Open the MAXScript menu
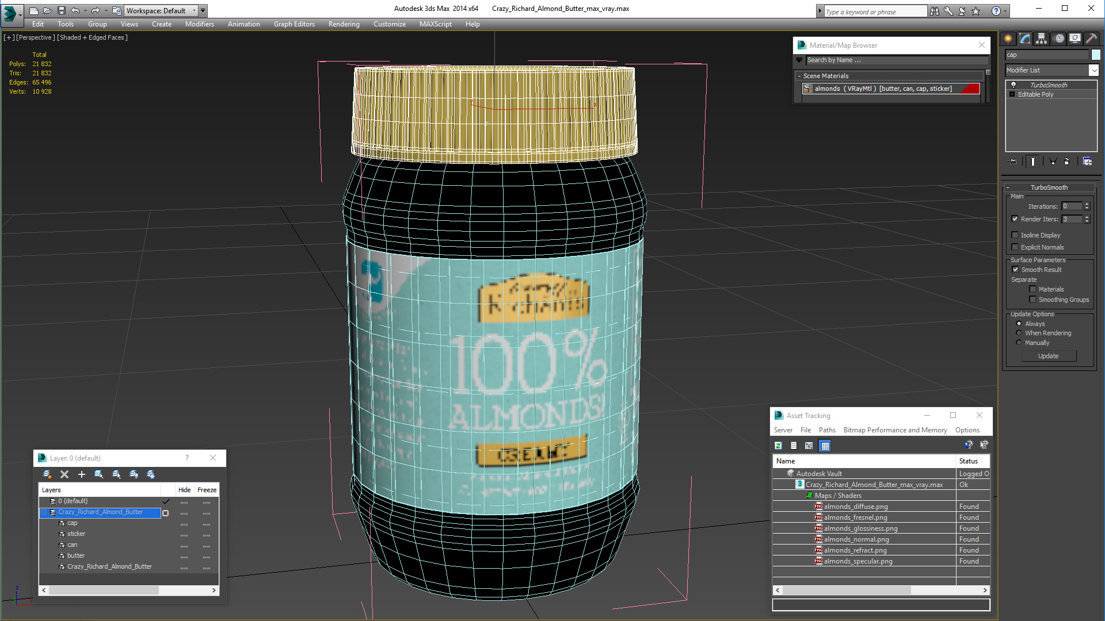Screen dimensions: 1105x621 point(435,24)
